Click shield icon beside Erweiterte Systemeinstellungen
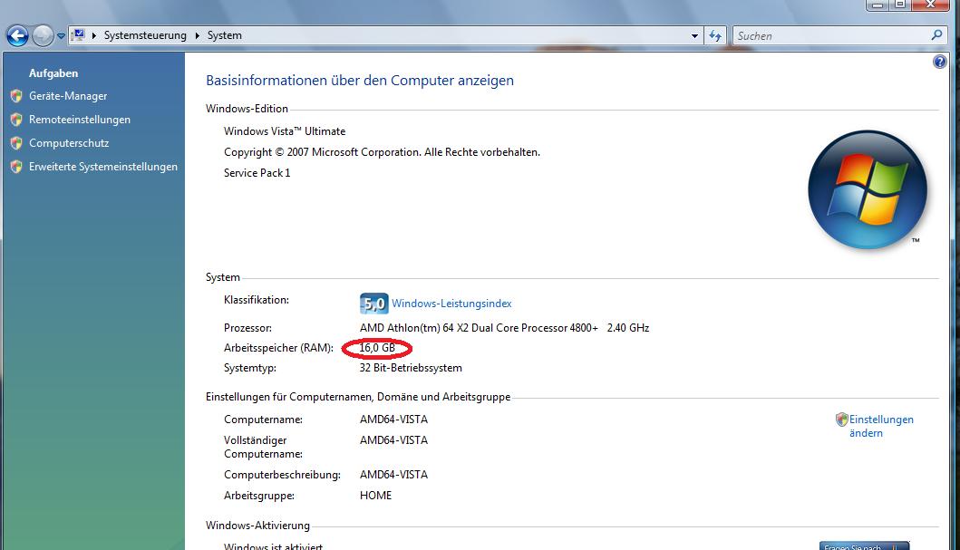The image size is (960, 550). click(x=16, y=167)
